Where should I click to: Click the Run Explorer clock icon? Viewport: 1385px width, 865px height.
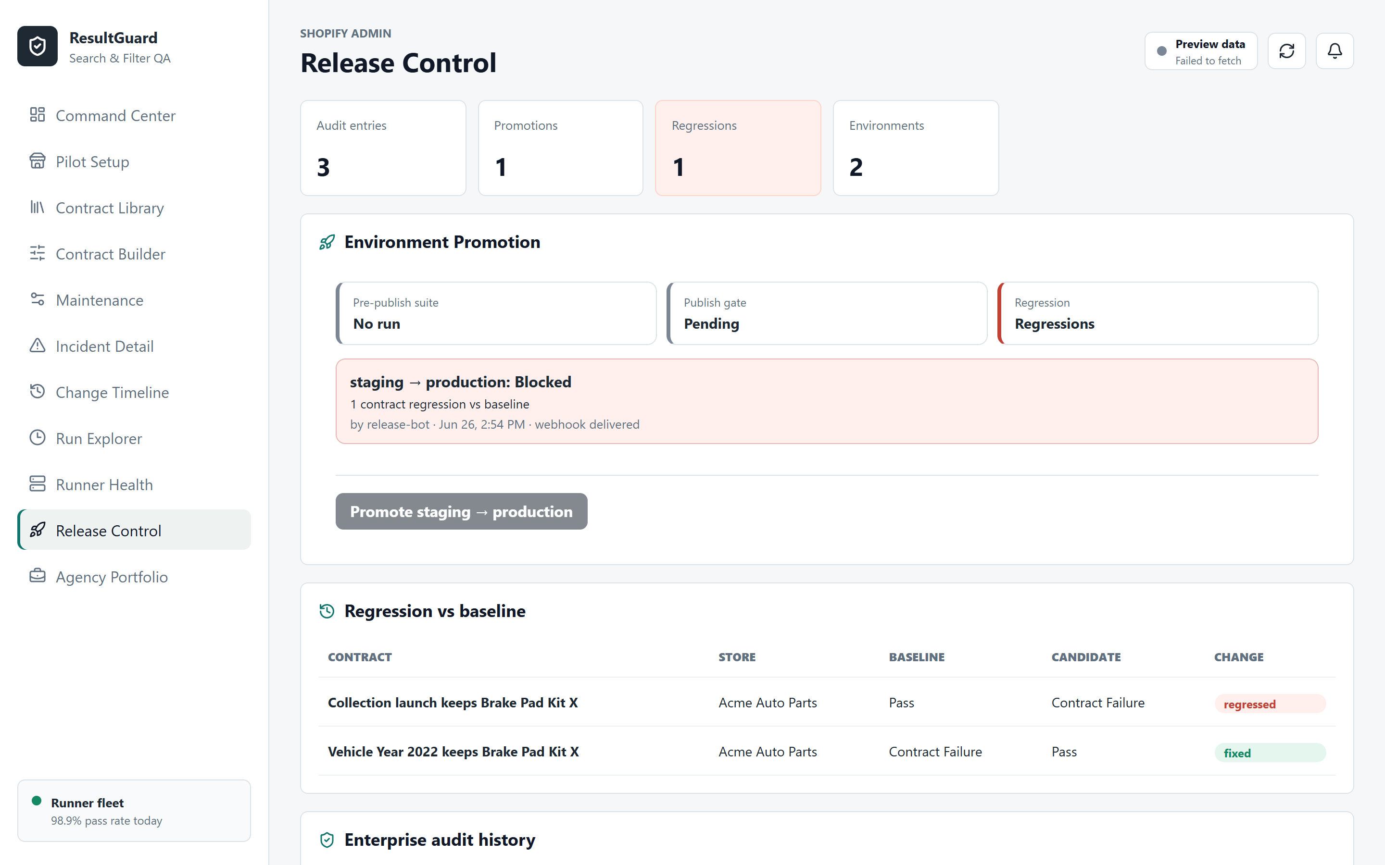37,438
